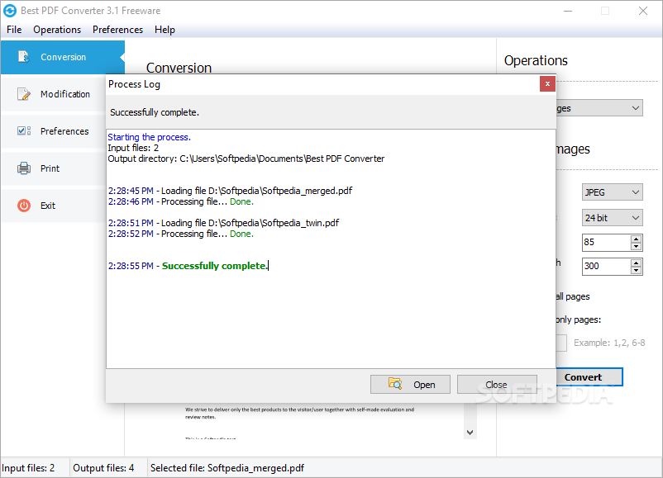Click the Softpedia_twin.pdf loading line
663x478 pixels.
223,223
